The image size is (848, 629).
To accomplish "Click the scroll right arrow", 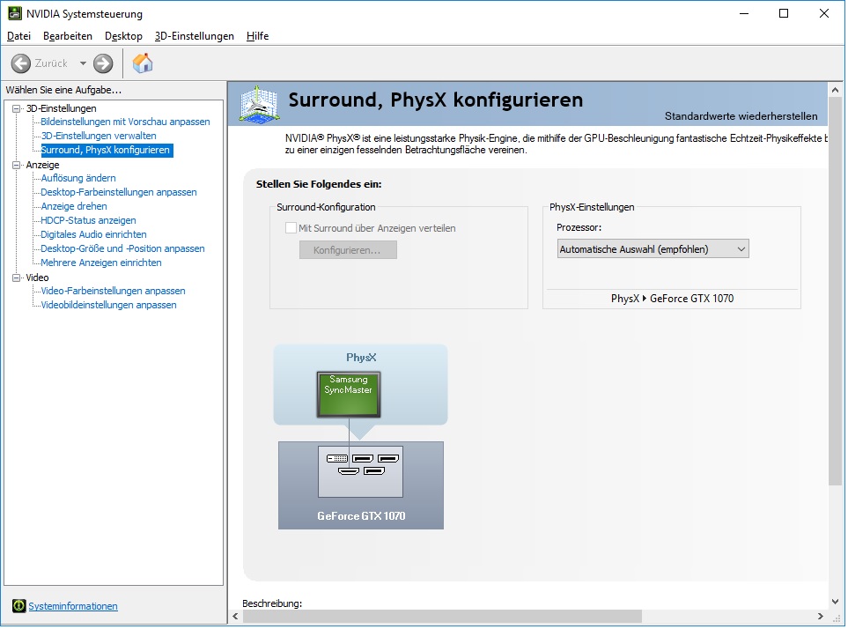I will (821, 616).
